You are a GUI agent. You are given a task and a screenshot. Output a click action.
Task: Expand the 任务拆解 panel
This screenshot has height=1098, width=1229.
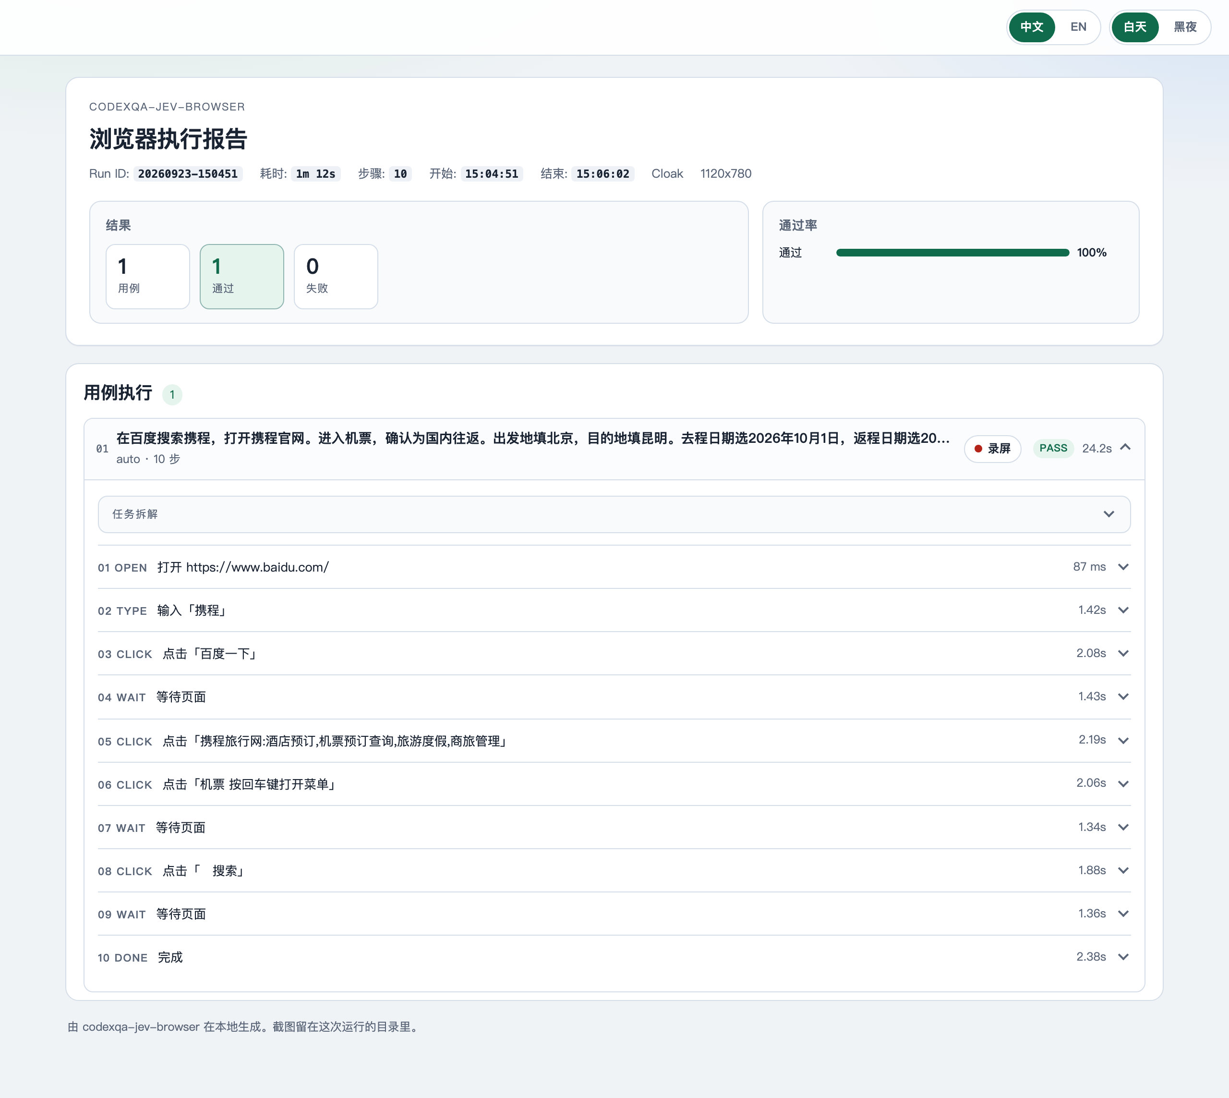[x=614, y=514]
